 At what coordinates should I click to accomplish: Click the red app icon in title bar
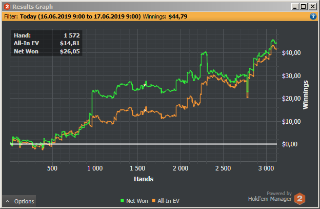click(x=7, y=7)
